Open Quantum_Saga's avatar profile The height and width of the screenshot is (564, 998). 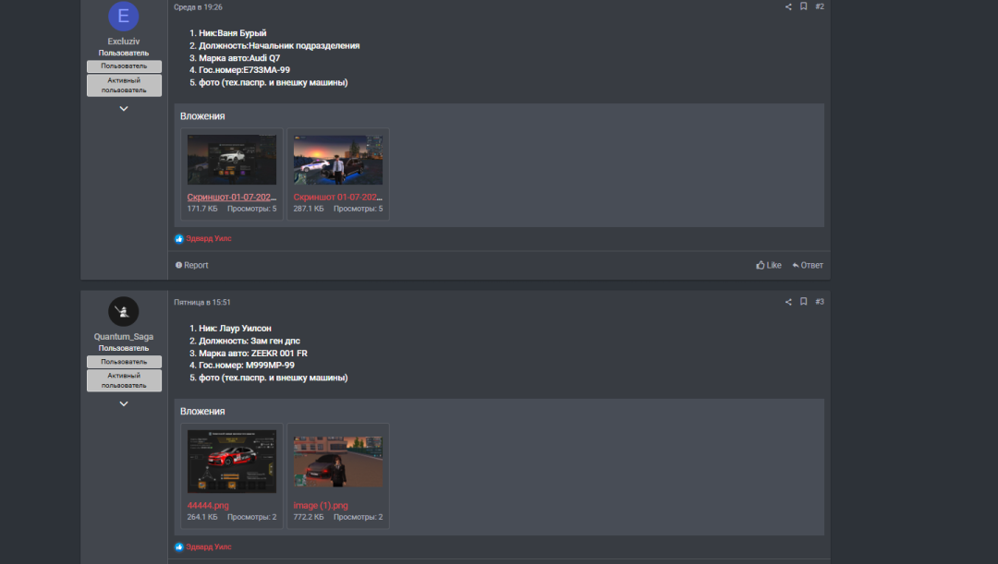[124, 312]
